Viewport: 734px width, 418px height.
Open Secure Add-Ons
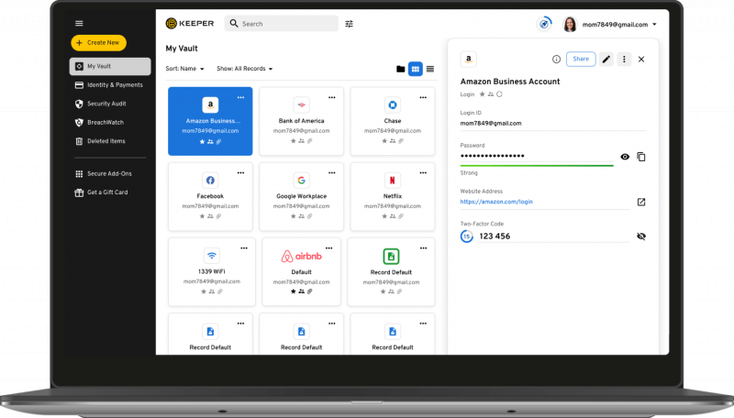pyautogui.click(x=104, y=174)
